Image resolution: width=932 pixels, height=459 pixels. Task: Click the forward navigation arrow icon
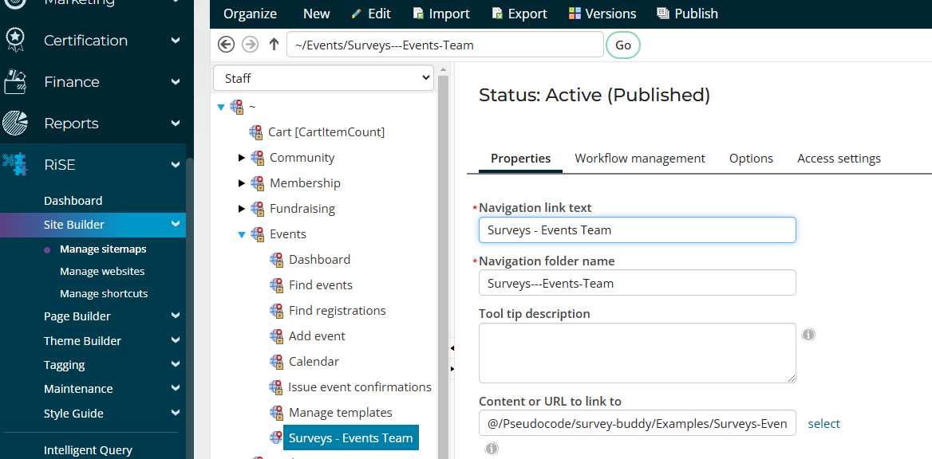tap(251, 44)
